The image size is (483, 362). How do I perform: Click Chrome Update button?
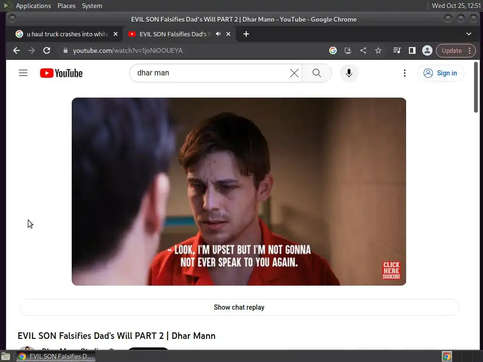(x=451, y=50)
